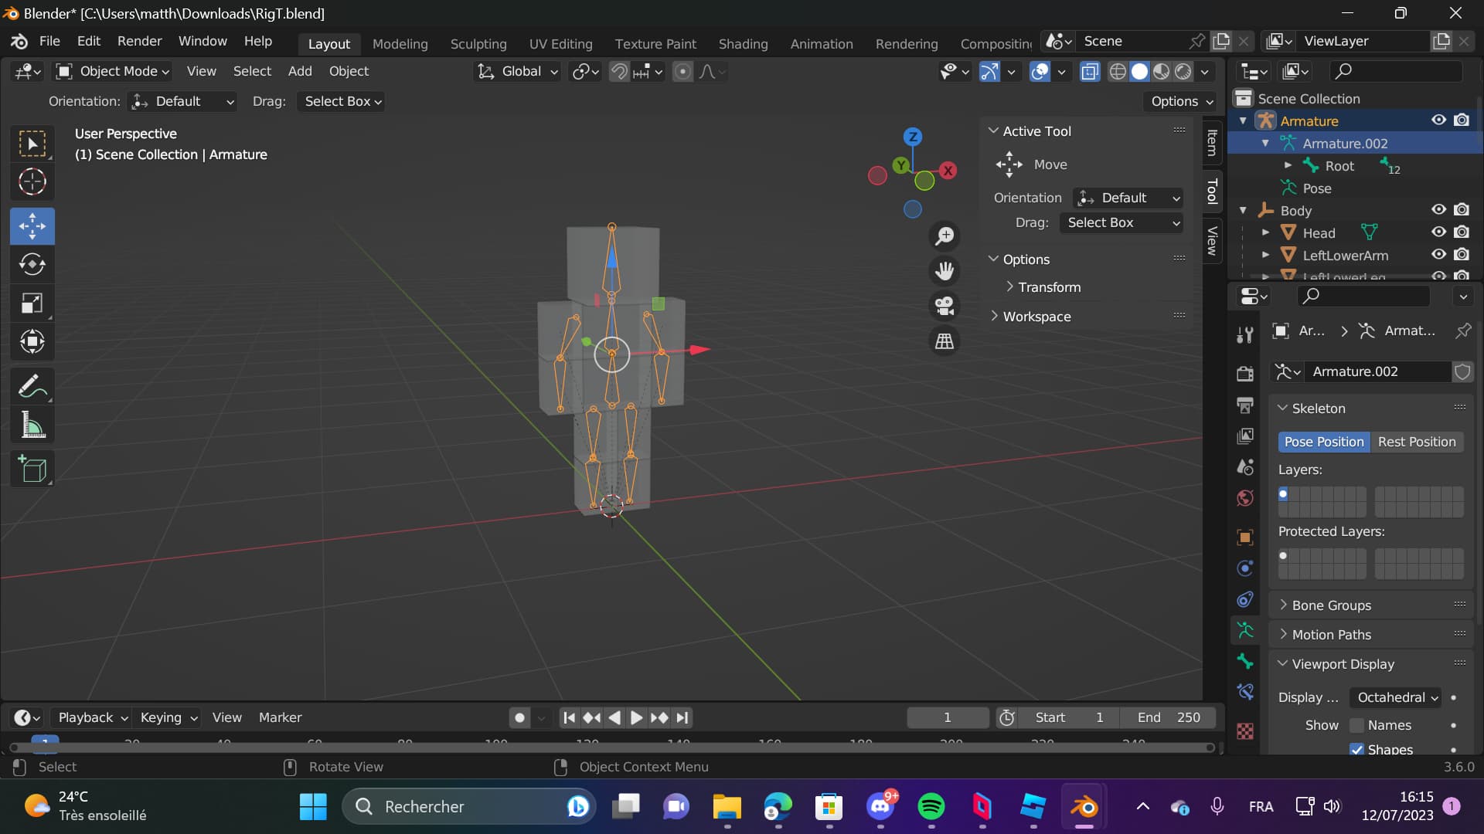Disable camera visibility for LeftLowerArm
The width and height of the screenshot is (1484, 834).
coord(1462,255)
